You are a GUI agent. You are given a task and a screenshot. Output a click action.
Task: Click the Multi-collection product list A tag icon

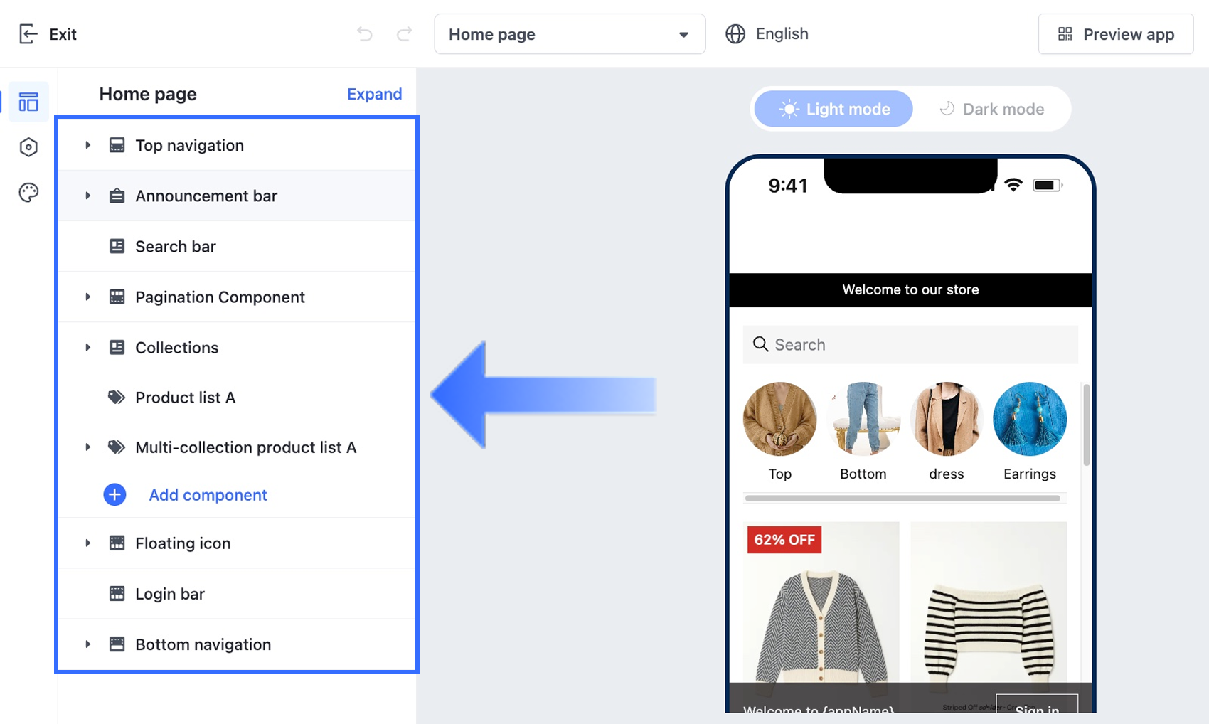(x=117, y=447)
